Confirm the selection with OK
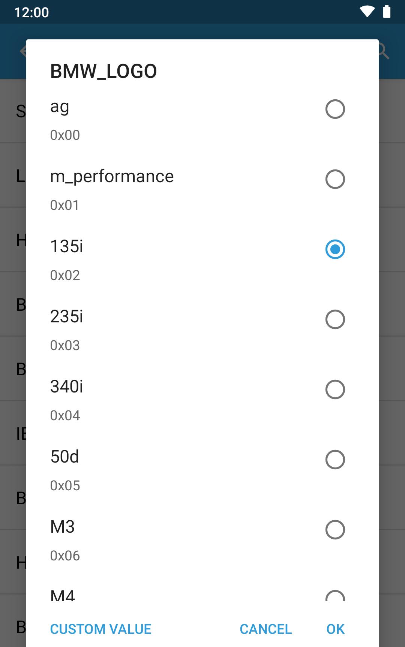This screenshot has height=647, width=405. (335, 629)
